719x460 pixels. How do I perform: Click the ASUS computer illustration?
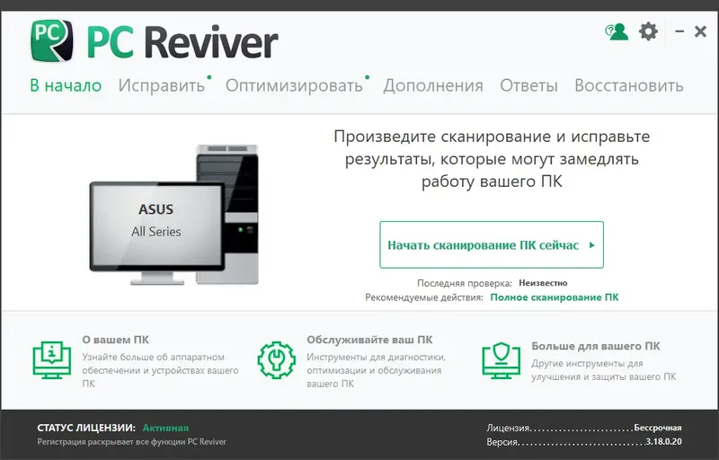tap(173, 215)
